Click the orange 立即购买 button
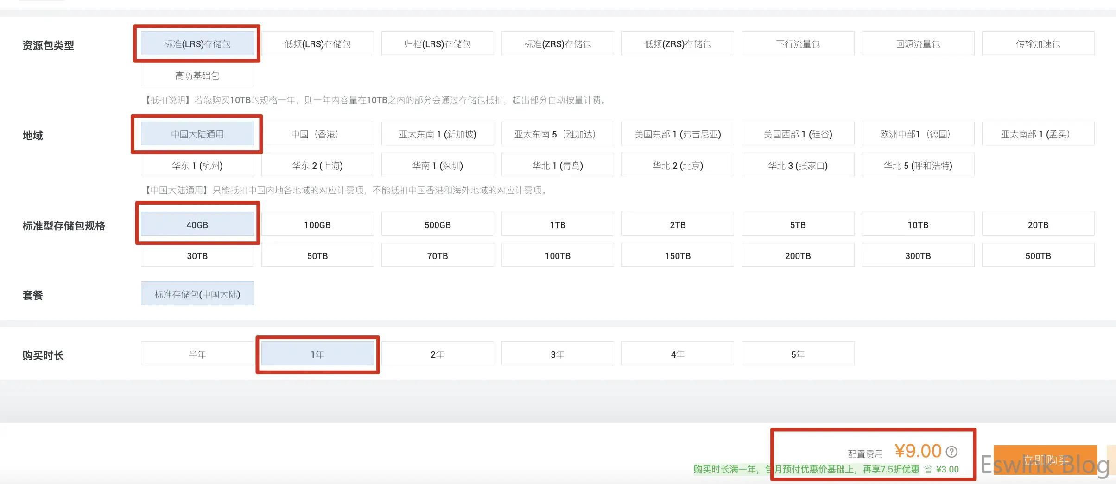Screen dimensions: 1116x484 tap(1045, 460)
